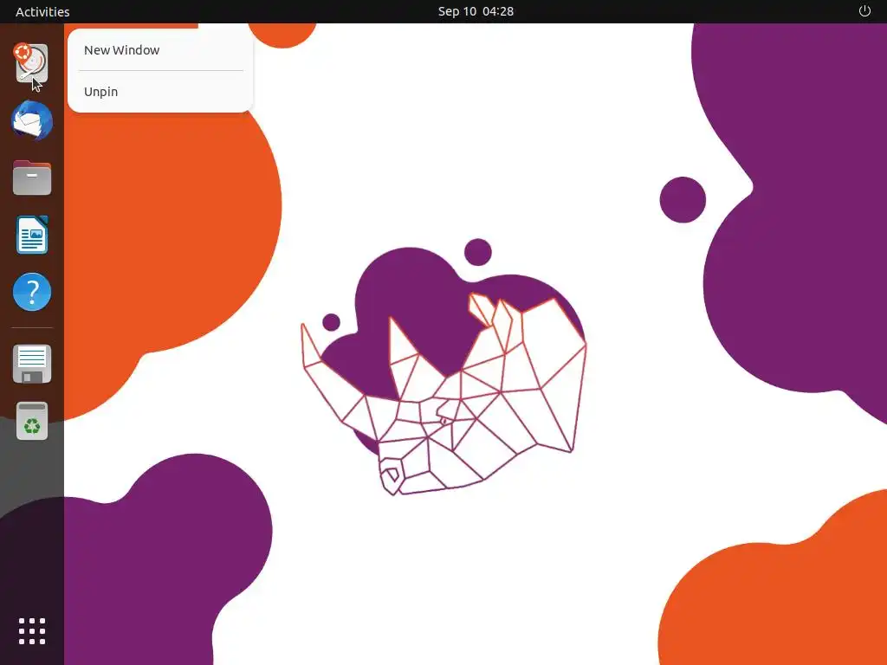Open the Activities overview
This screenshot has height=665, width=887.
[42, 11]
